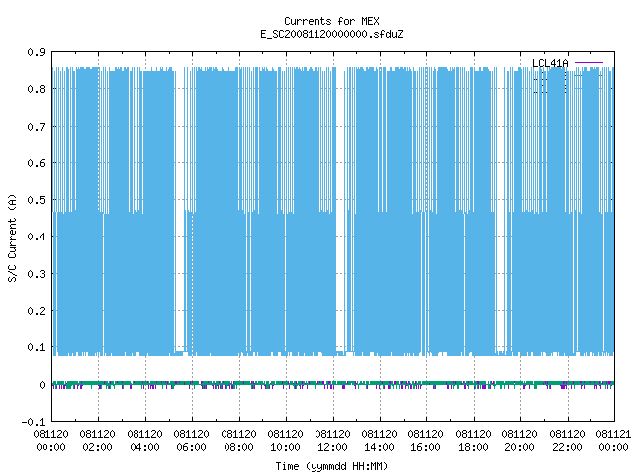Click the -0.1 y-axis tick label
This screenshot has width=633, height=475.
tap(33, 422)
